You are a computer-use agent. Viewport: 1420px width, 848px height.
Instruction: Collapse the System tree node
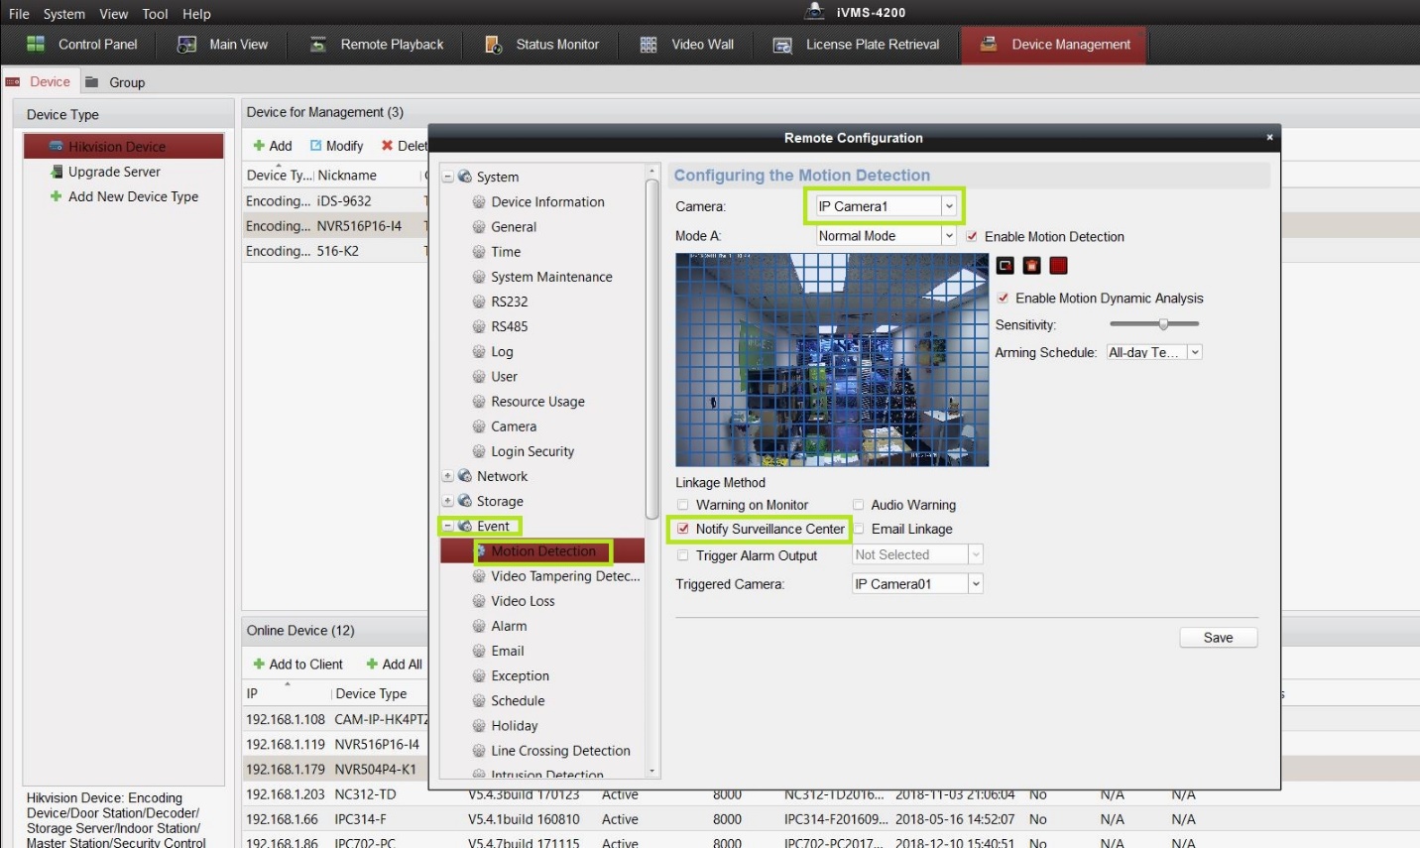pos(448,177)
